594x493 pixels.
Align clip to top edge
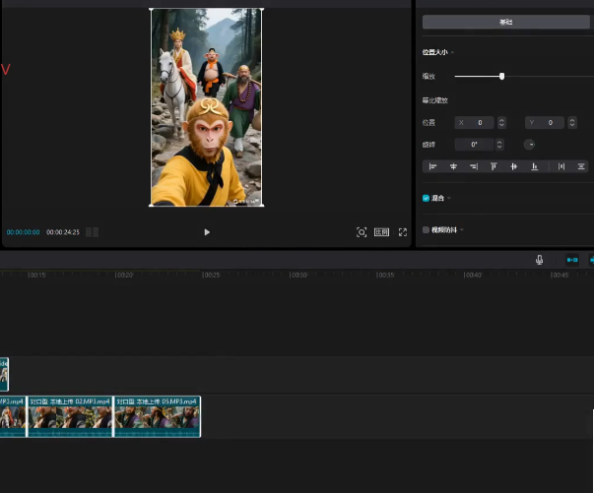(x=494, y=166)
